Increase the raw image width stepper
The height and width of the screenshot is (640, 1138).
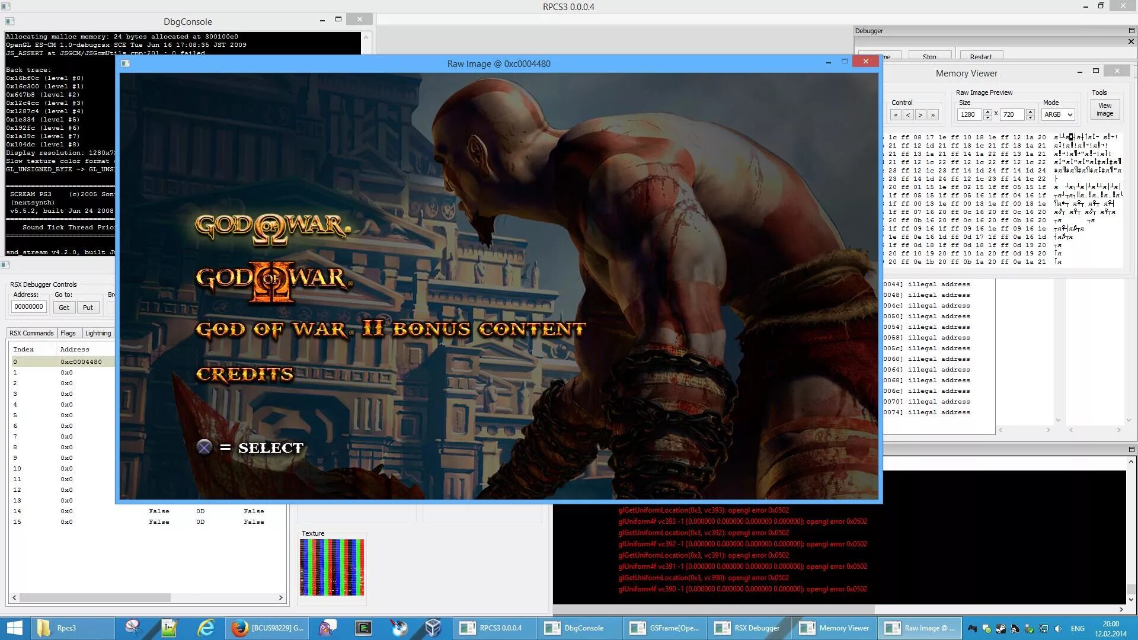point(987,111)
